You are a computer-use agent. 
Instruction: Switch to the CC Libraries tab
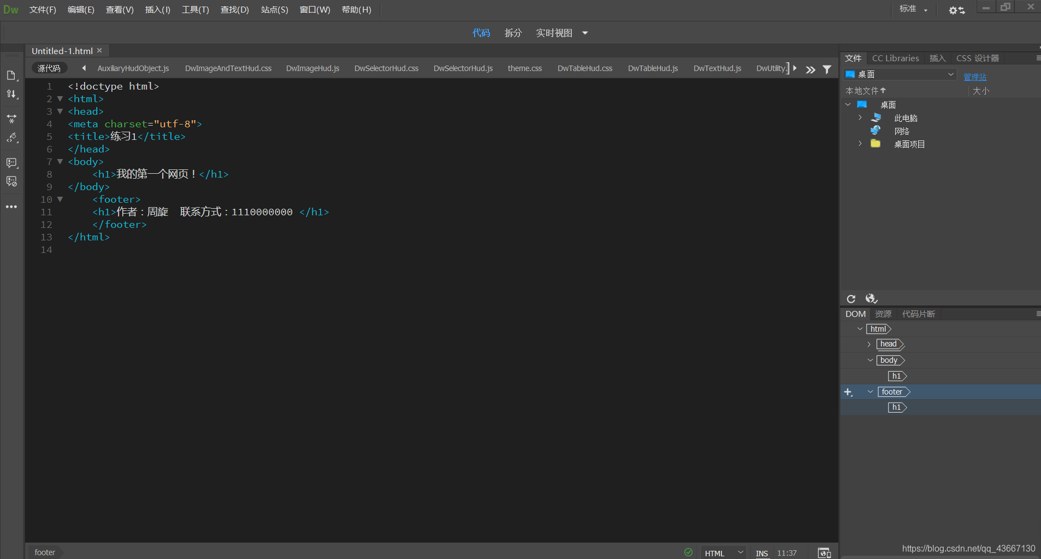point(895,58)
